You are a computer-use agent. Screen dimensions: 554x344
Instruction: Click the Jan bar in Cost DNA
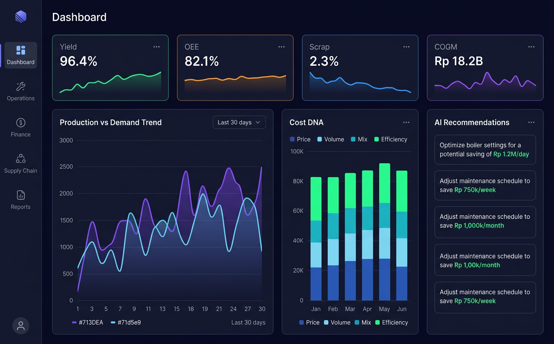[316, 239]
